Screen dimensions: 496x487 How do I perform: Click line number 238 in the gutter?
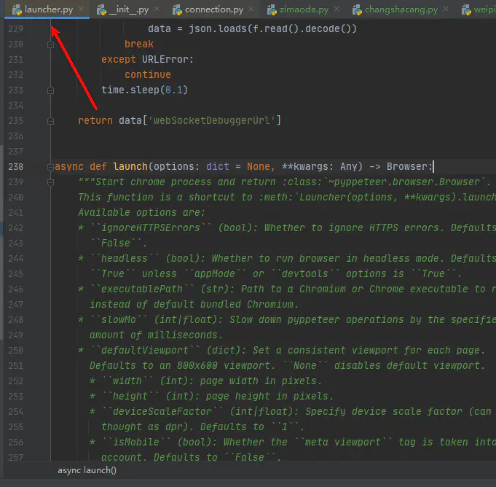tap(16, 166)
